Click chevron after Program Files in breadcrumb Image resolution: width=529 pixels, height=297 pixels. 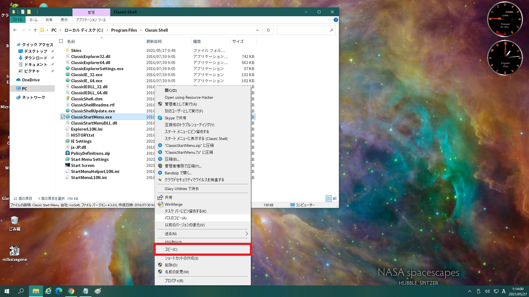[141, 30]
